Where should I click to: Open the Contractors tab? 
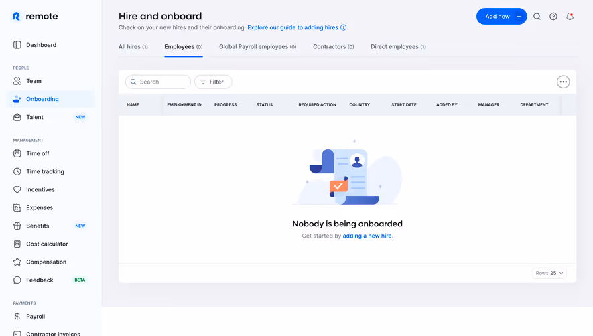333,46
